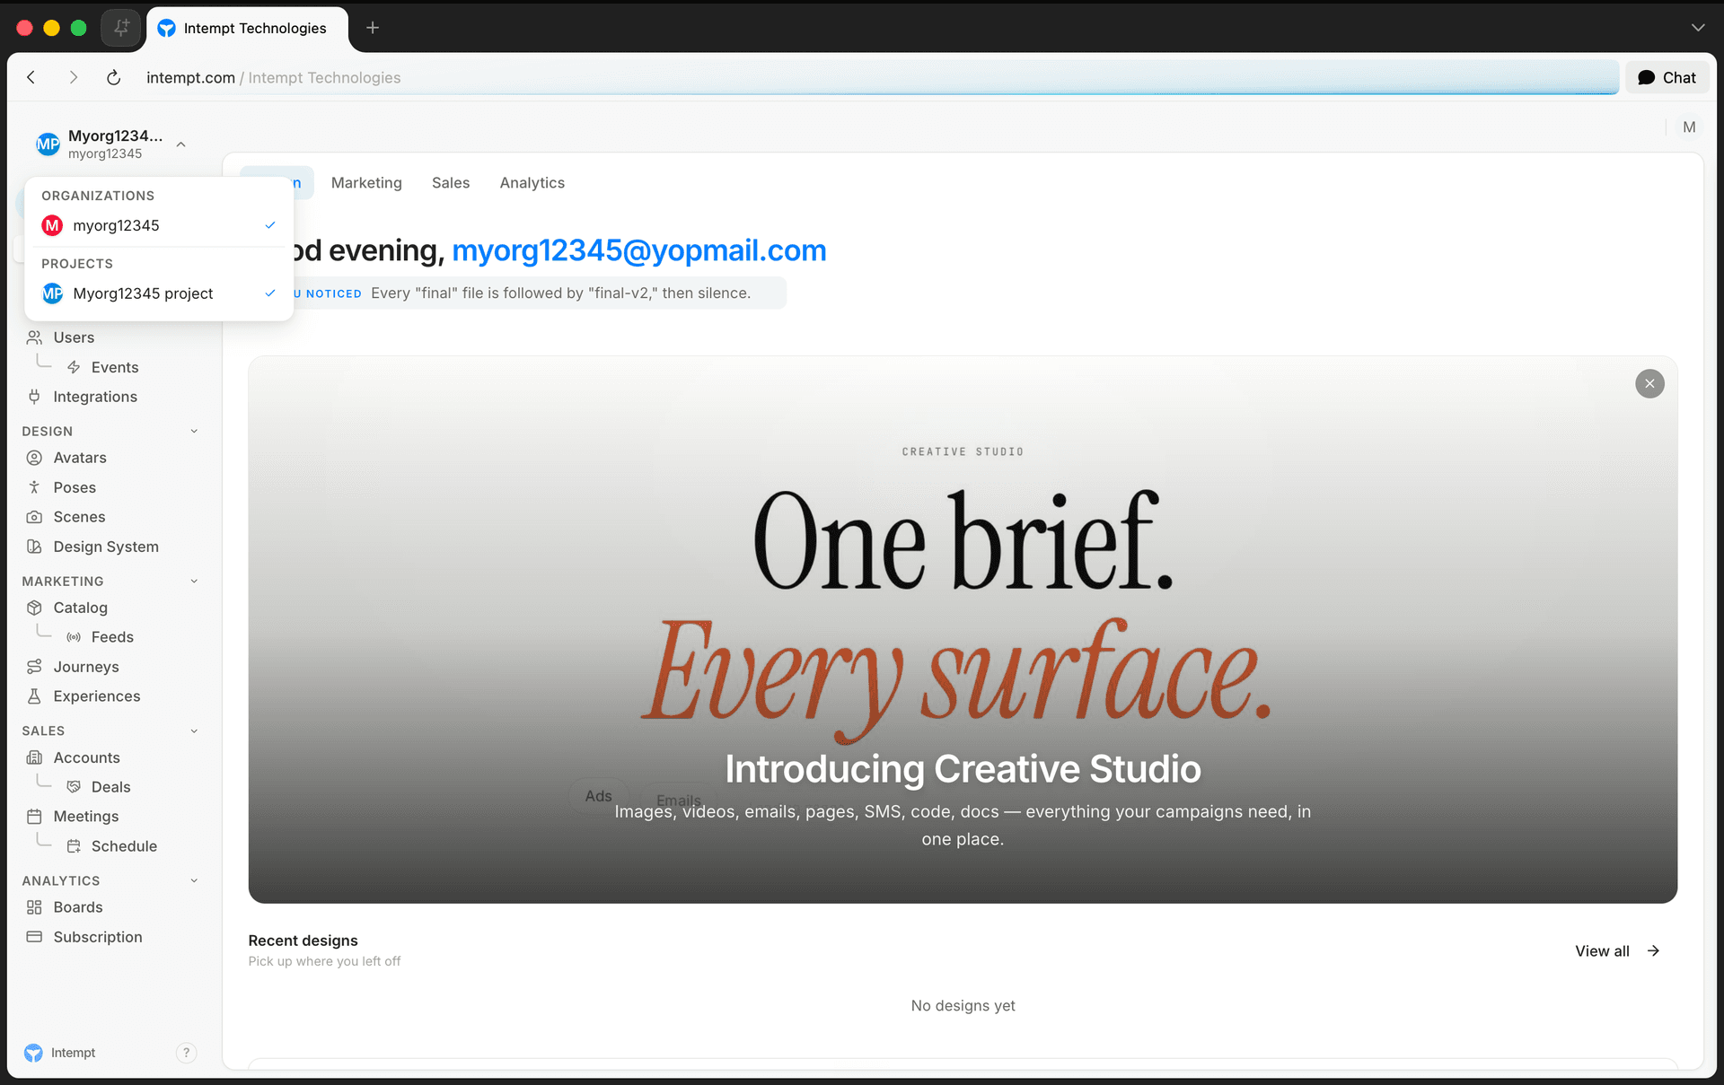Click the 'Recent designs' heading
This screenshot has height=1085, width=1724.
(x=303, y=941)
